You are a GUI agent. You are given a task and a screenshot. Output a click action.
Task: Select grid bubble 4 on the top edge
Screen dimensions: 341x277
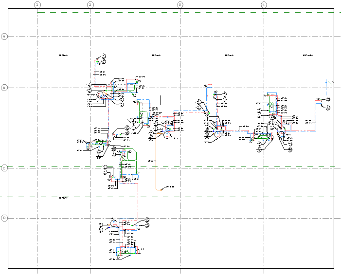coord(264,4)
